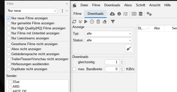Close the Filter panel
Image resolution: width=177 pixels, height=92 pixels.
pyautogui.click(x=67, y=4)
